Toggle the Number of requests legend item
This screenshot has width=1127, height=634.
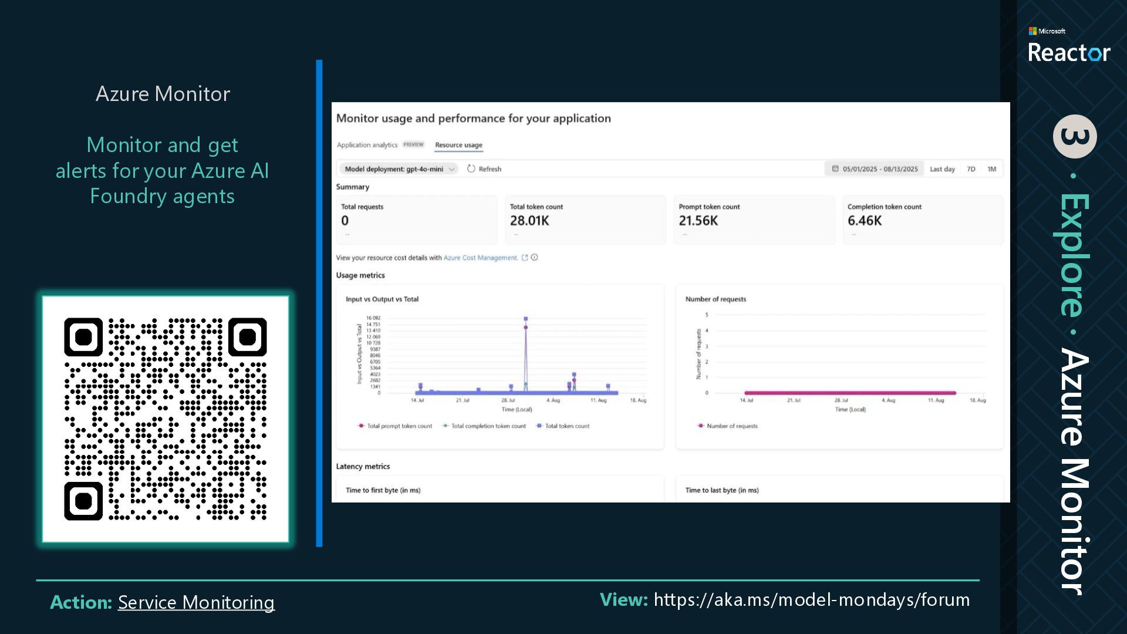click(x=727, y=426)
